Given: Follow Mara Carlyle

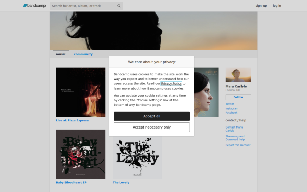Looking at the screenshot, I should click(238, 97).
